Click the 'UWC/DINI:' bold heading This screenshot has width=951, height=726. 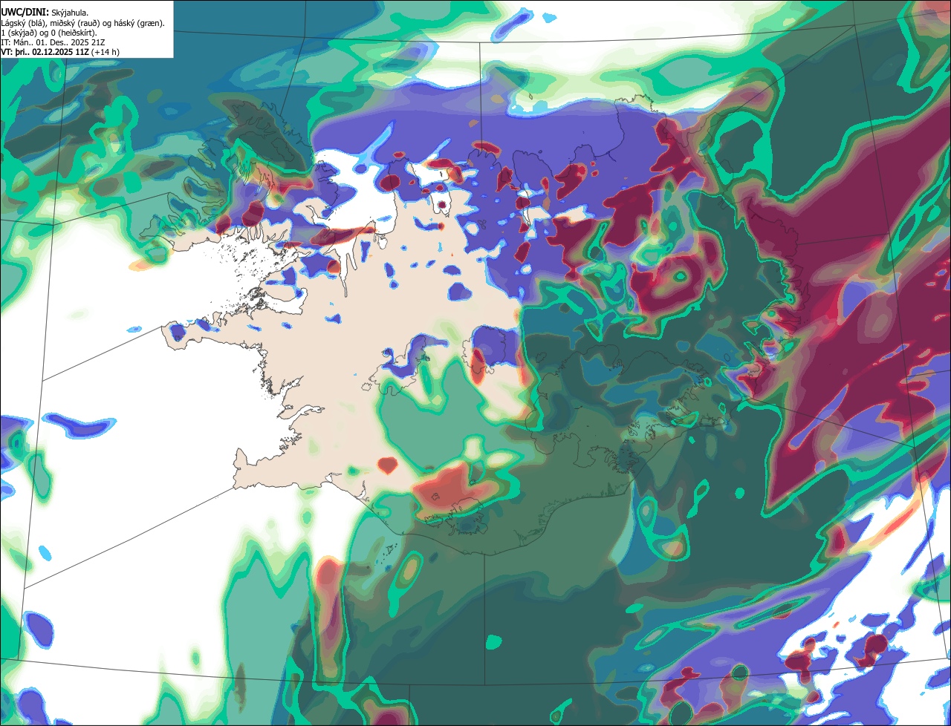(25, 13)
